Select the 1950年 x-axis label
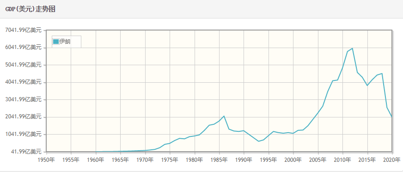The height and width of the screenshot is (172, 403). click(46, 160)
